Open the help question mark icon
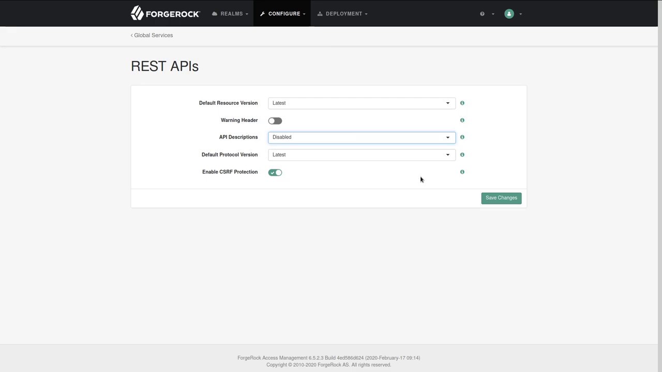 tap(482, 14)
